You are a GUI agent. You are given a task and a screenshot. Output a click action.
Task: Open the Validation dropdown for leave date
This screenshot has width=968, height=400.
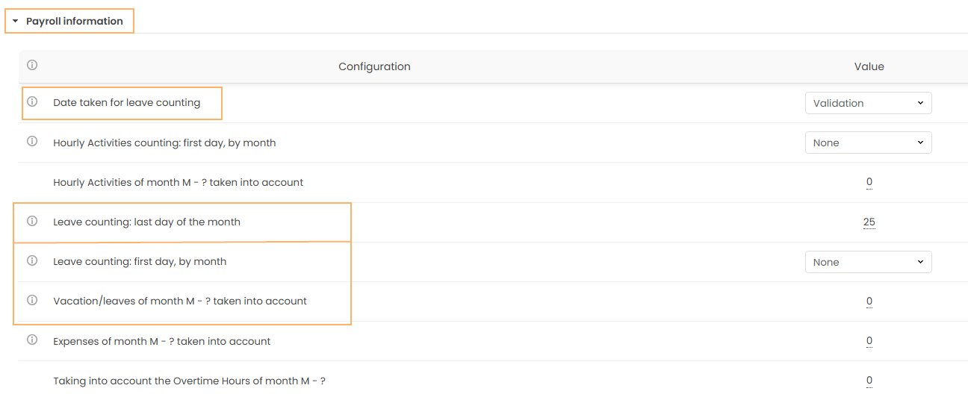pyautogui.click(x=868, y=103)
